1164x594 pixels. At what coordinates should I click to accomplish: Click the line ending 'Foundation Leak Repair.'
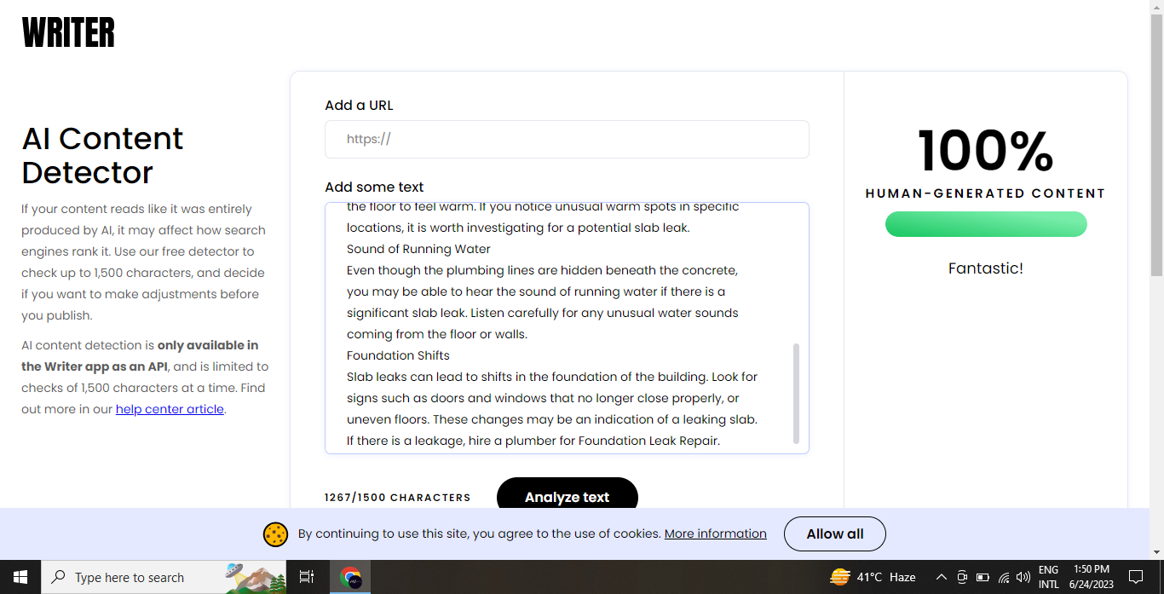[533, 441]
